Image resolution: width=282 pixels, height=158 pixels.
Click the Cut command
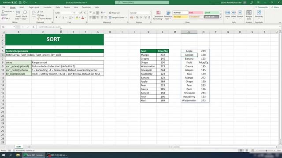point(40,12)
